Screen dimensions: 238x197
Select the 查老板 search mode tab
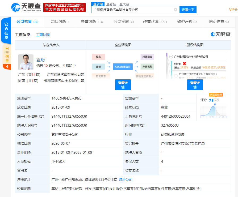111,4
